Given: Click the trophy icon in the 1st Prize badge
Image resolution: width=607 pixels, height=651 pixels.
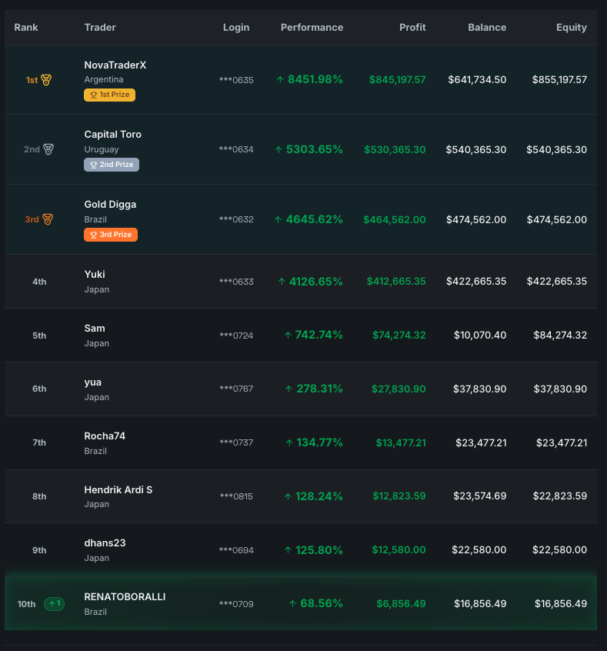Looking at the screenshot, I should click(x=93, y=95).
